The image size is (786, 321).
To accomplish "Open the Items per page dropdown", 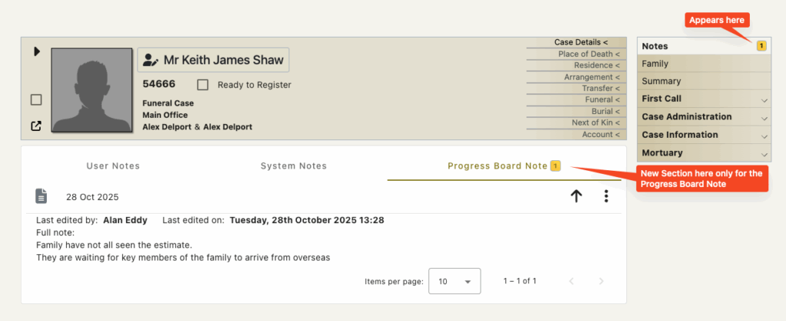I will tap(454, 281).
